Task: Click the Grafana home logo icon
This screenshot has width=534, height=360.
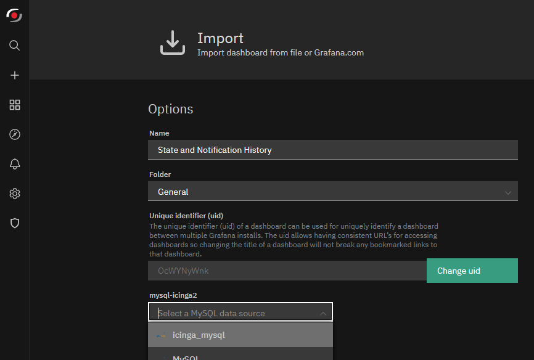Action: 14,15
